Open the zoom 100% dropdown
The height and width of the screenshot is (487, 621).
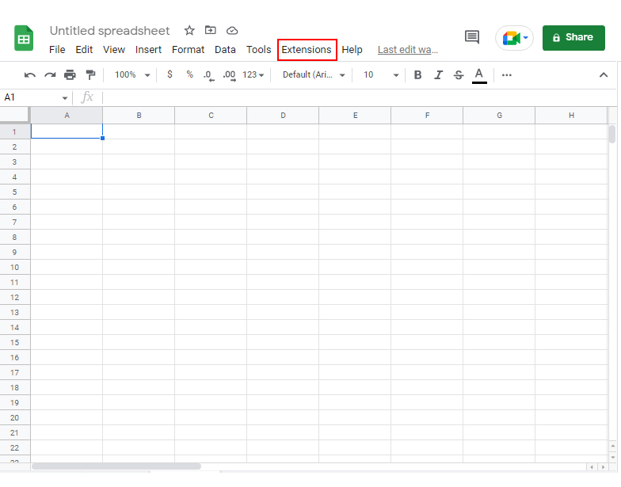click(x=132, y=74)
